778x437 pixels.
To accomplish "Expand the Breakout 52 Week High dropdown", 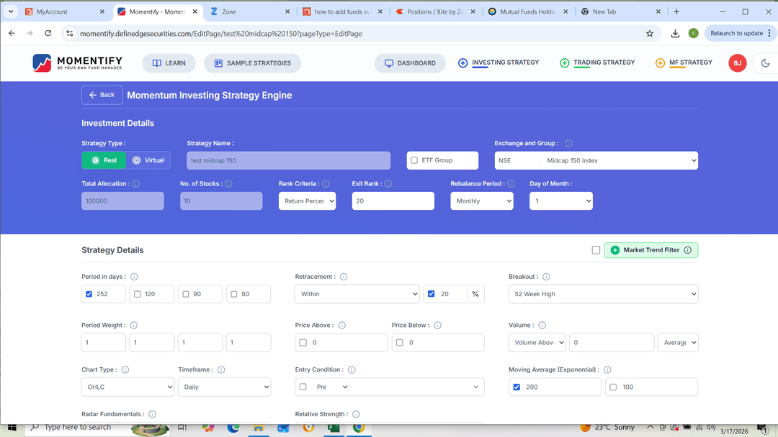I will pos(603,294).
